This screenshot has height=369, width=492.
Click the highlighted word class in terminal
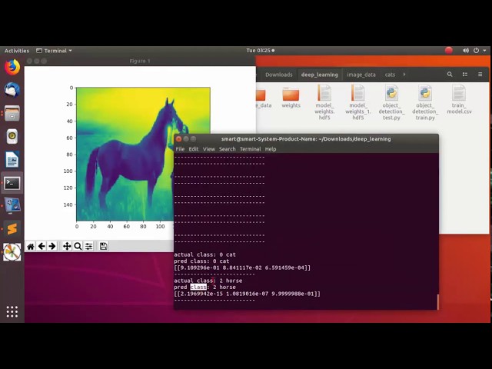click(x=198, y=287)
